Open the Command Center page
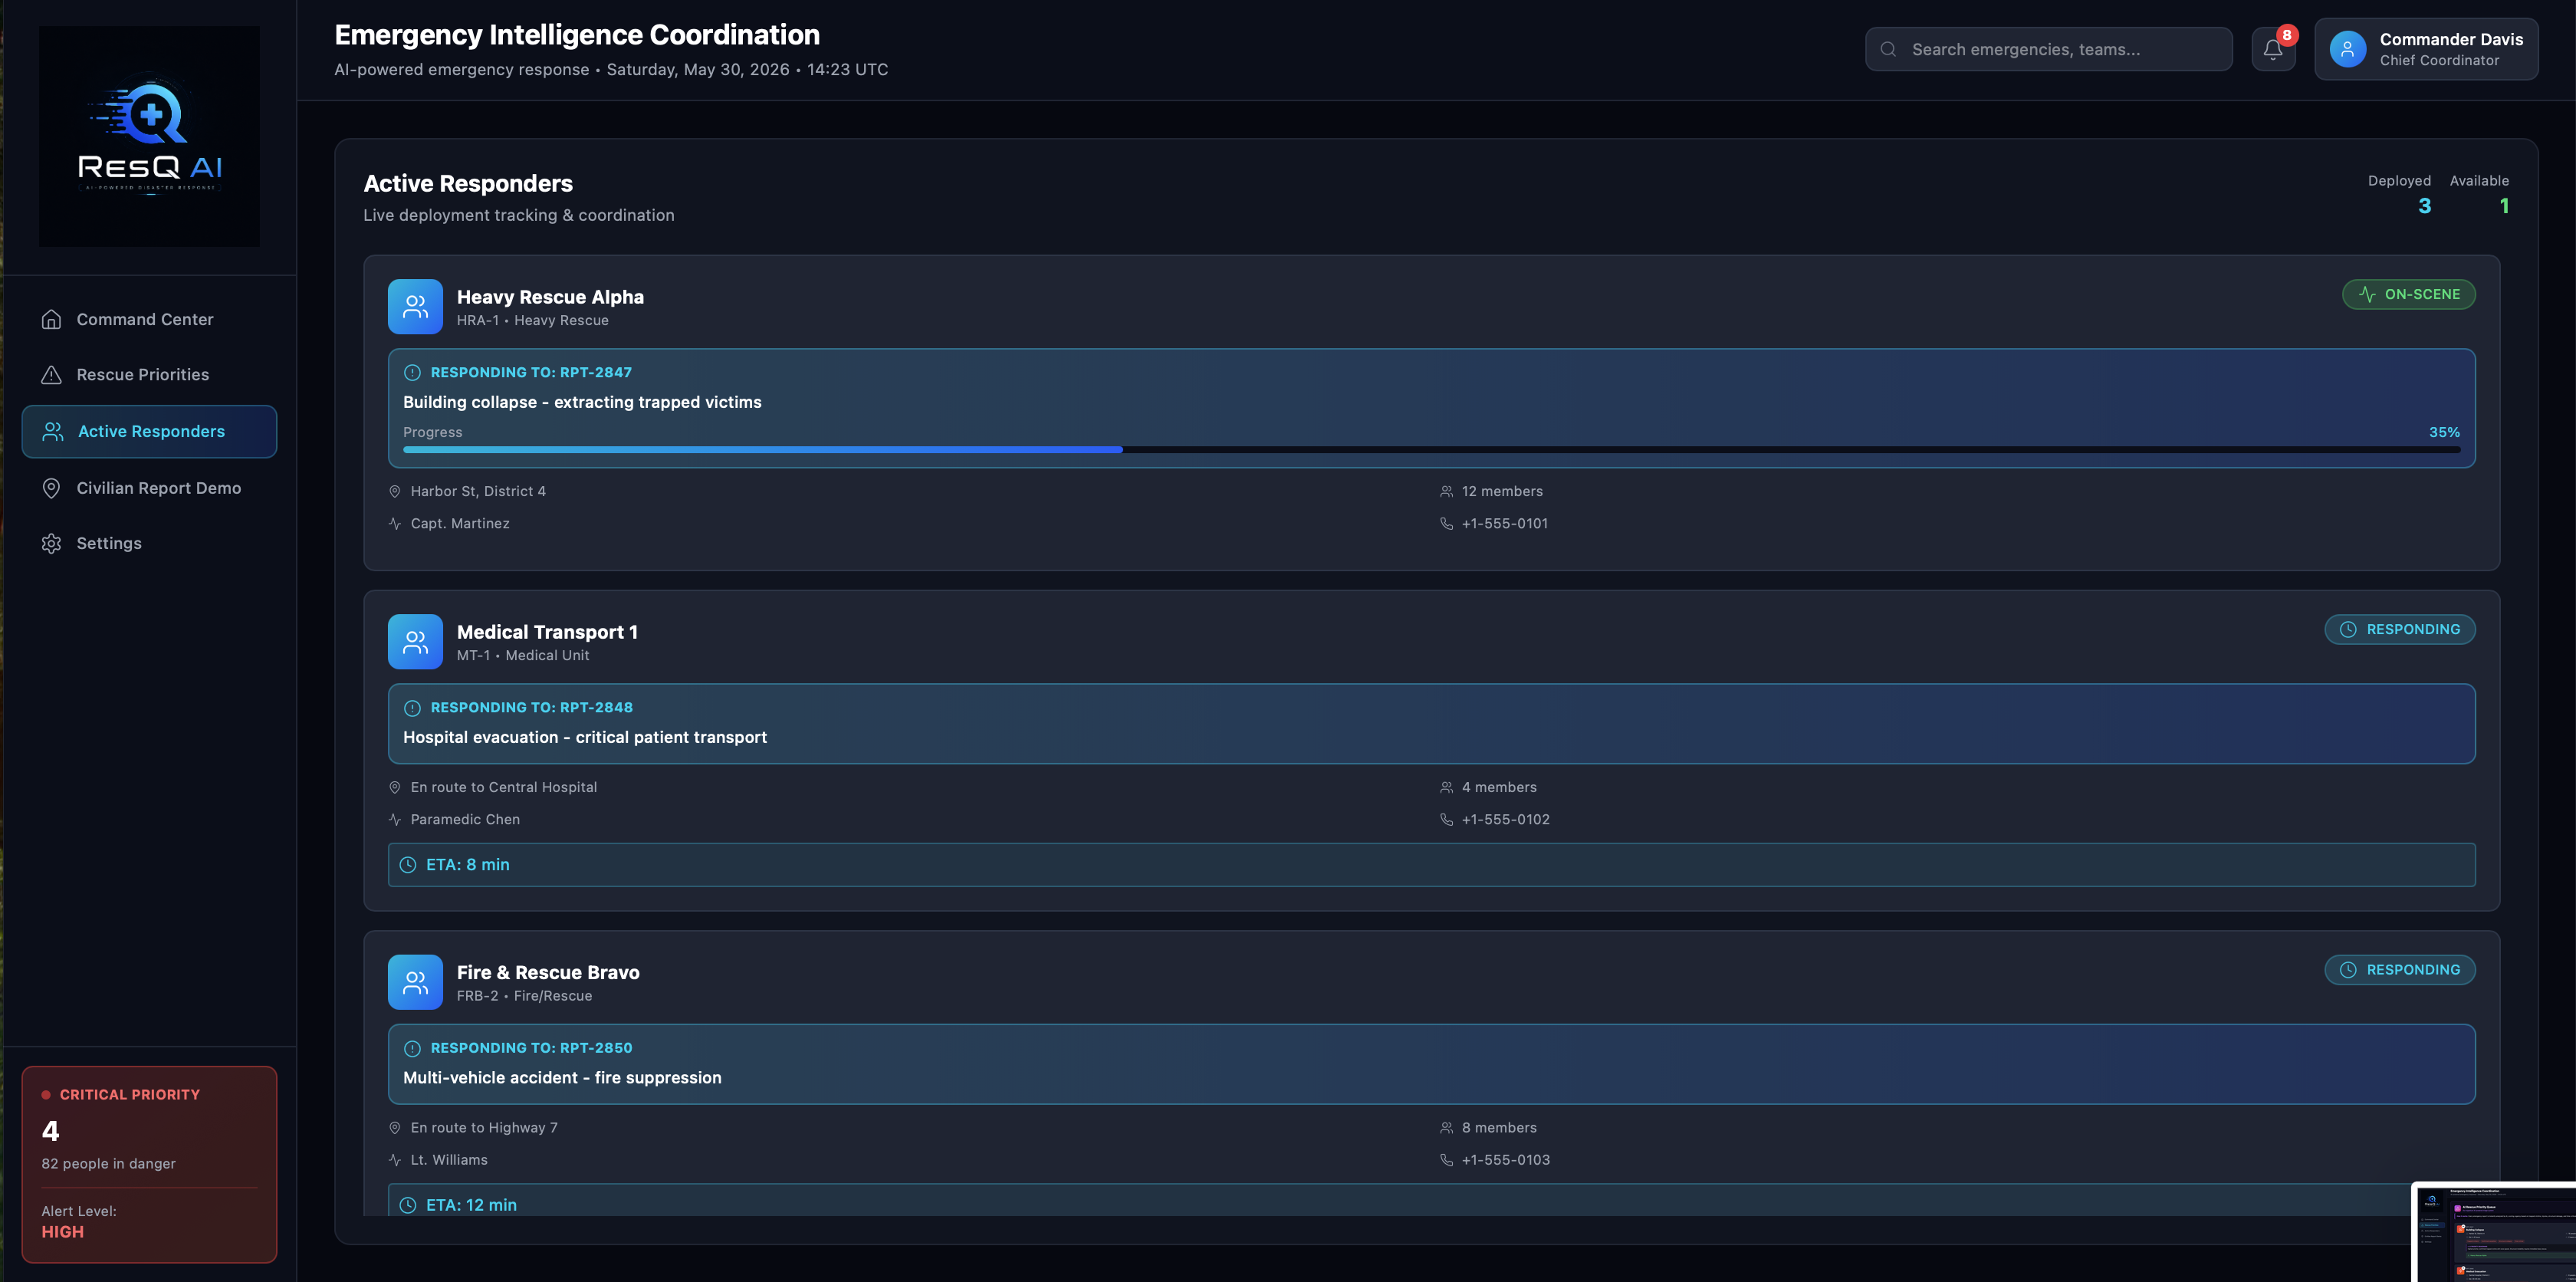Image resolution: width=2576 pixels, height=1282 pixels. 149,319
